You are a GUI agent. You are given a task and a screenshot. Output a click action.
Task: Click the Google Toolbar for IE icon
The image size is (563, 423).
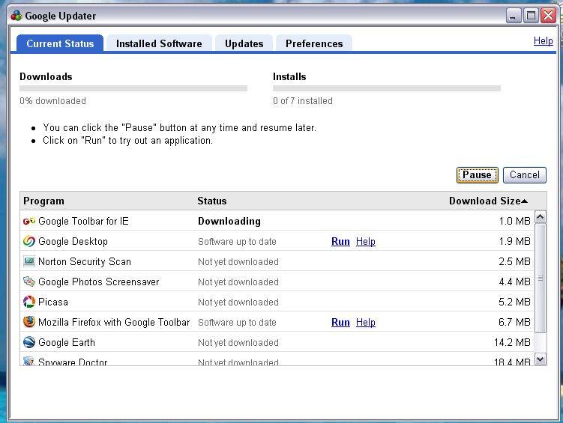pyautogui.click(x=29, y=221)
